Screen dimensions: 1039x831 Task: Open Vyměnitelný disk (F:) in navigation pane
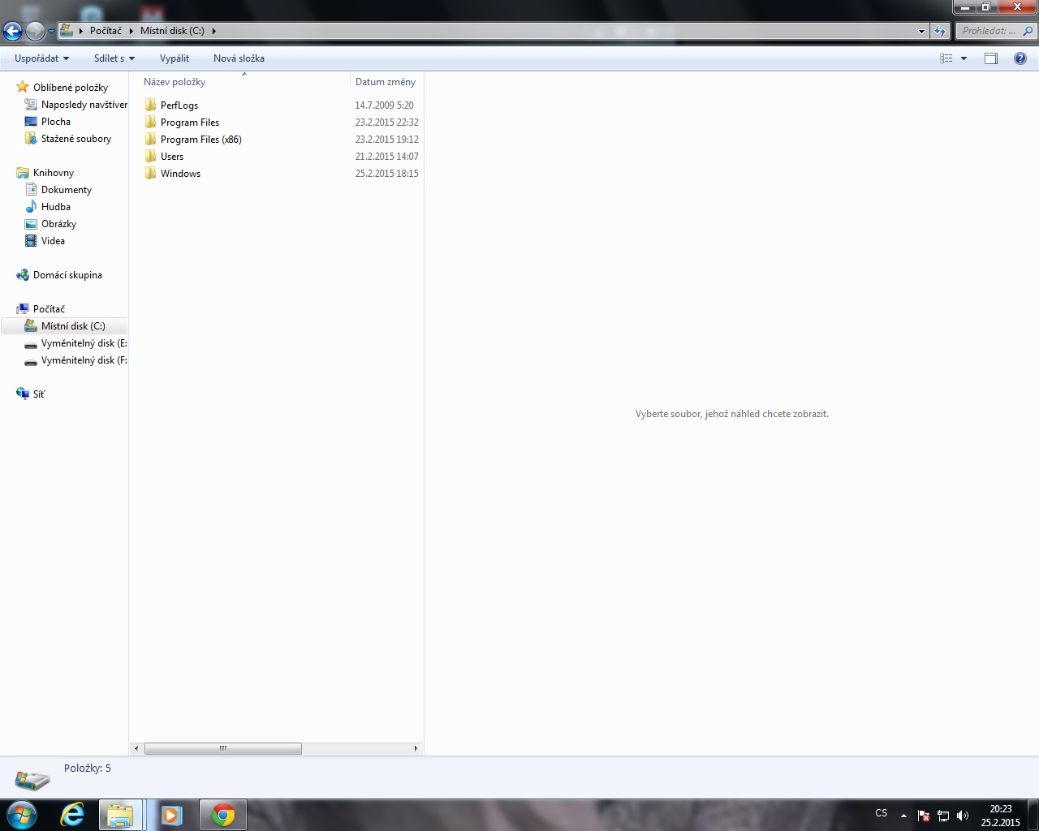(x=84, y=360)
